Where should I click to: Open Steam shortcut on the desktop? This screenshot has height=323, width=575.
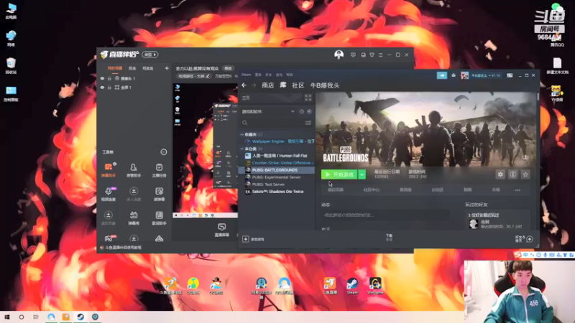coord(352,286)
